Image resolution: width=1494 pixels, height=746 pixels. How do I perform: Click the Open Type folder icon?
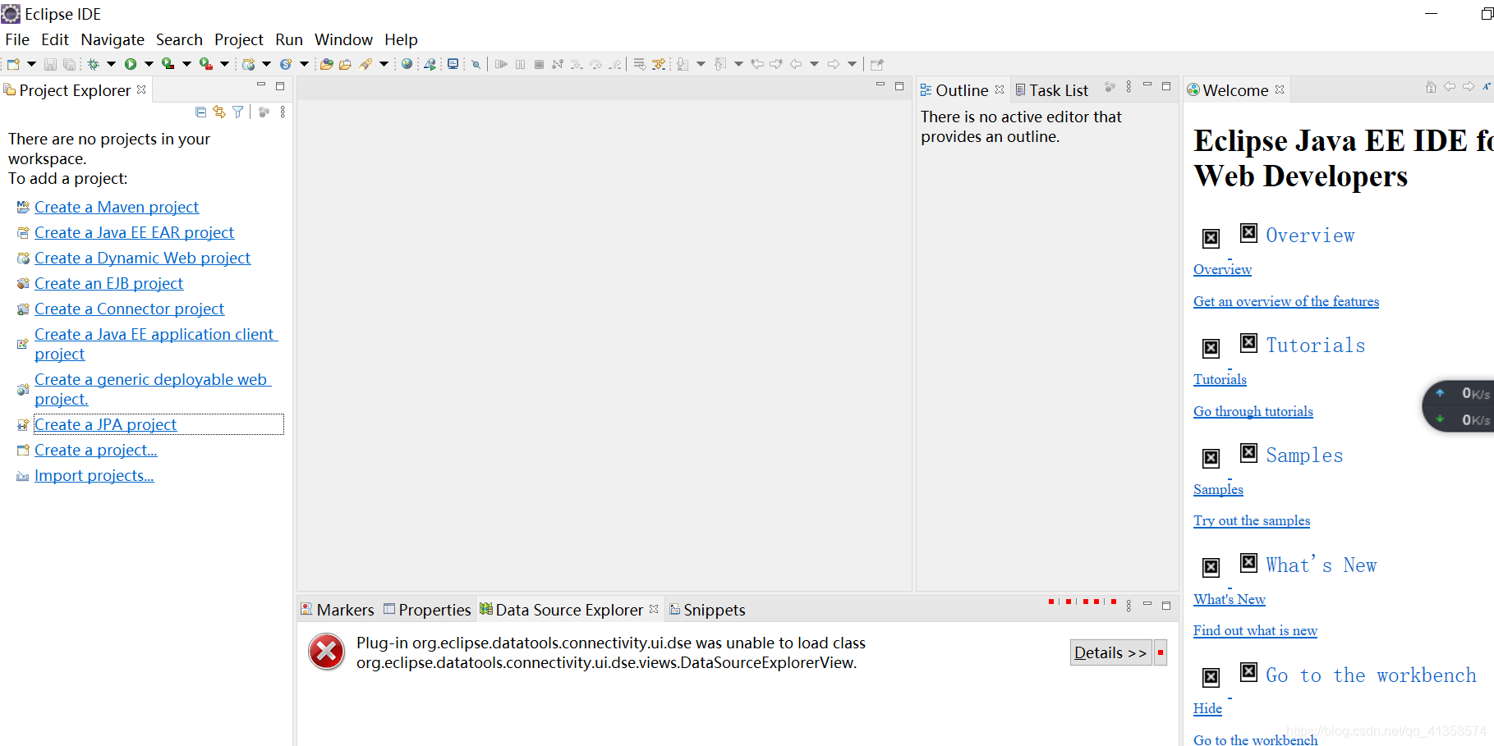click(x=326, y=64)
